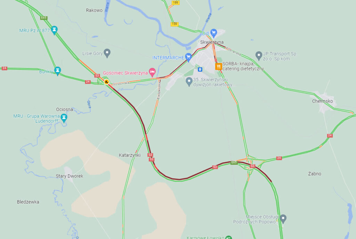
Task: Click the Bunkry fortress pin
Action: coord(57,71)
